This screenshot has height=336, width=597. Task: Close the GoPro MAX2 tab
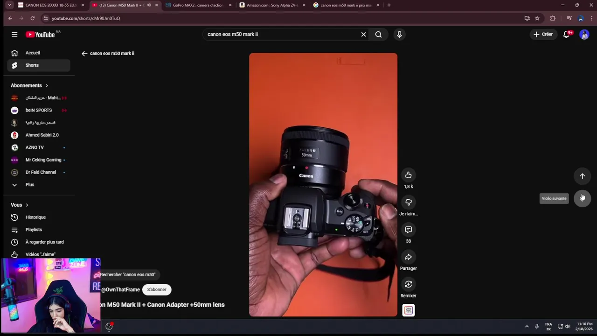[x=230, y=5]
